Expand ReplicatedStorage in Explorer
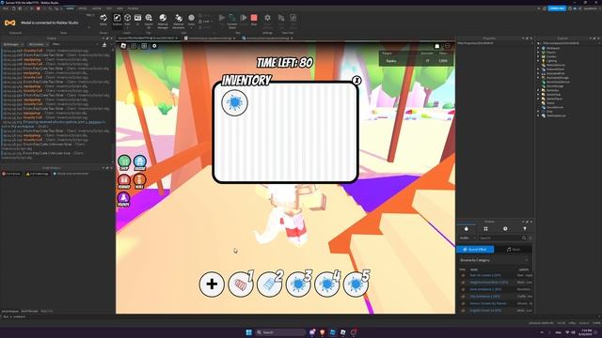This screenshot has width=602, height=338. click(x=539, y=78)
